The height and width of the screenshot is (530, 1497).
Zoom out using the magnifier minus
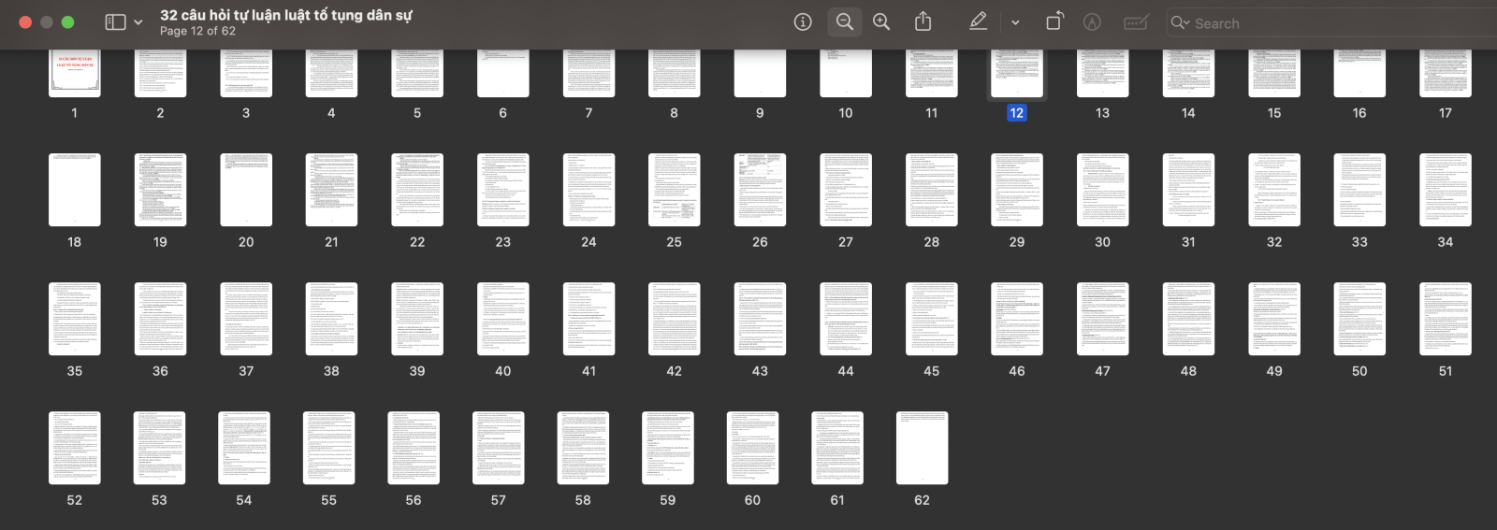tap(844, 22)
